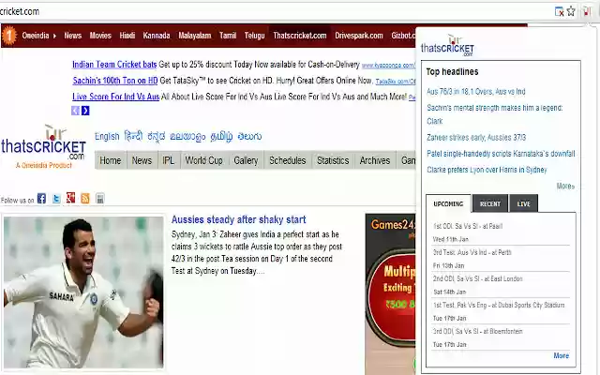Bookmark this page with the star icon
Screen dimensions: 600x375
click(571, 11)
